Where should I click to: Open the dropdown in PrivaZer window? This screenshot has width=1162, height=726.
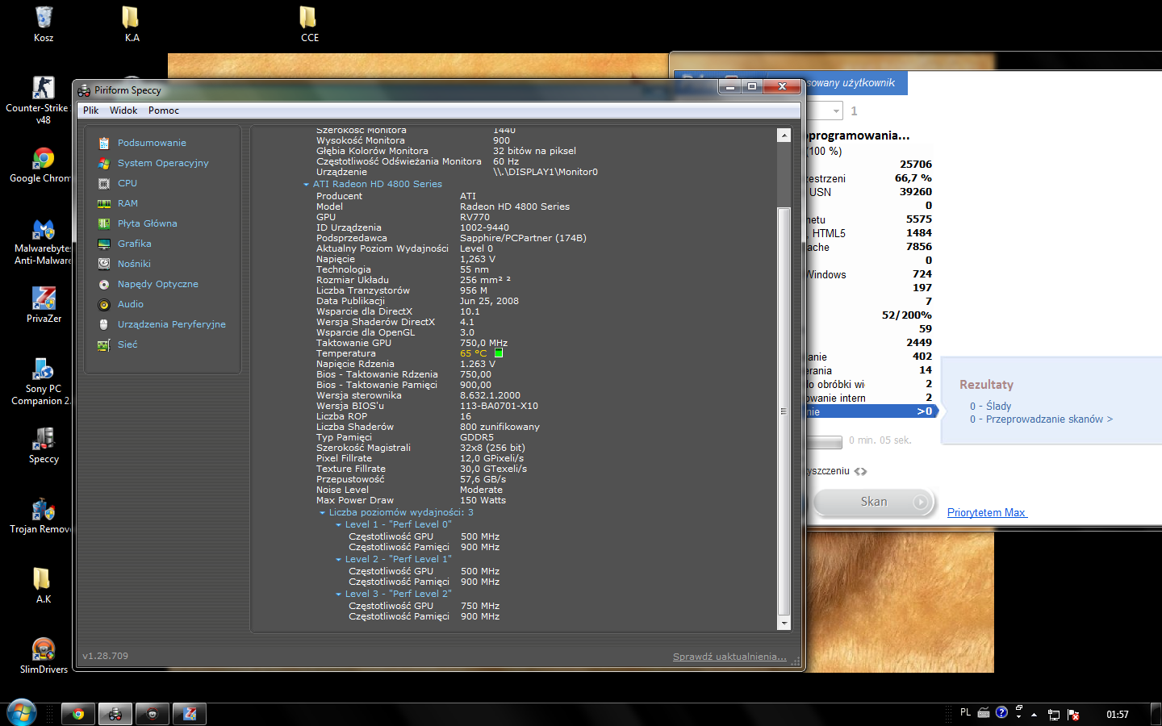[x=836, y=111]
